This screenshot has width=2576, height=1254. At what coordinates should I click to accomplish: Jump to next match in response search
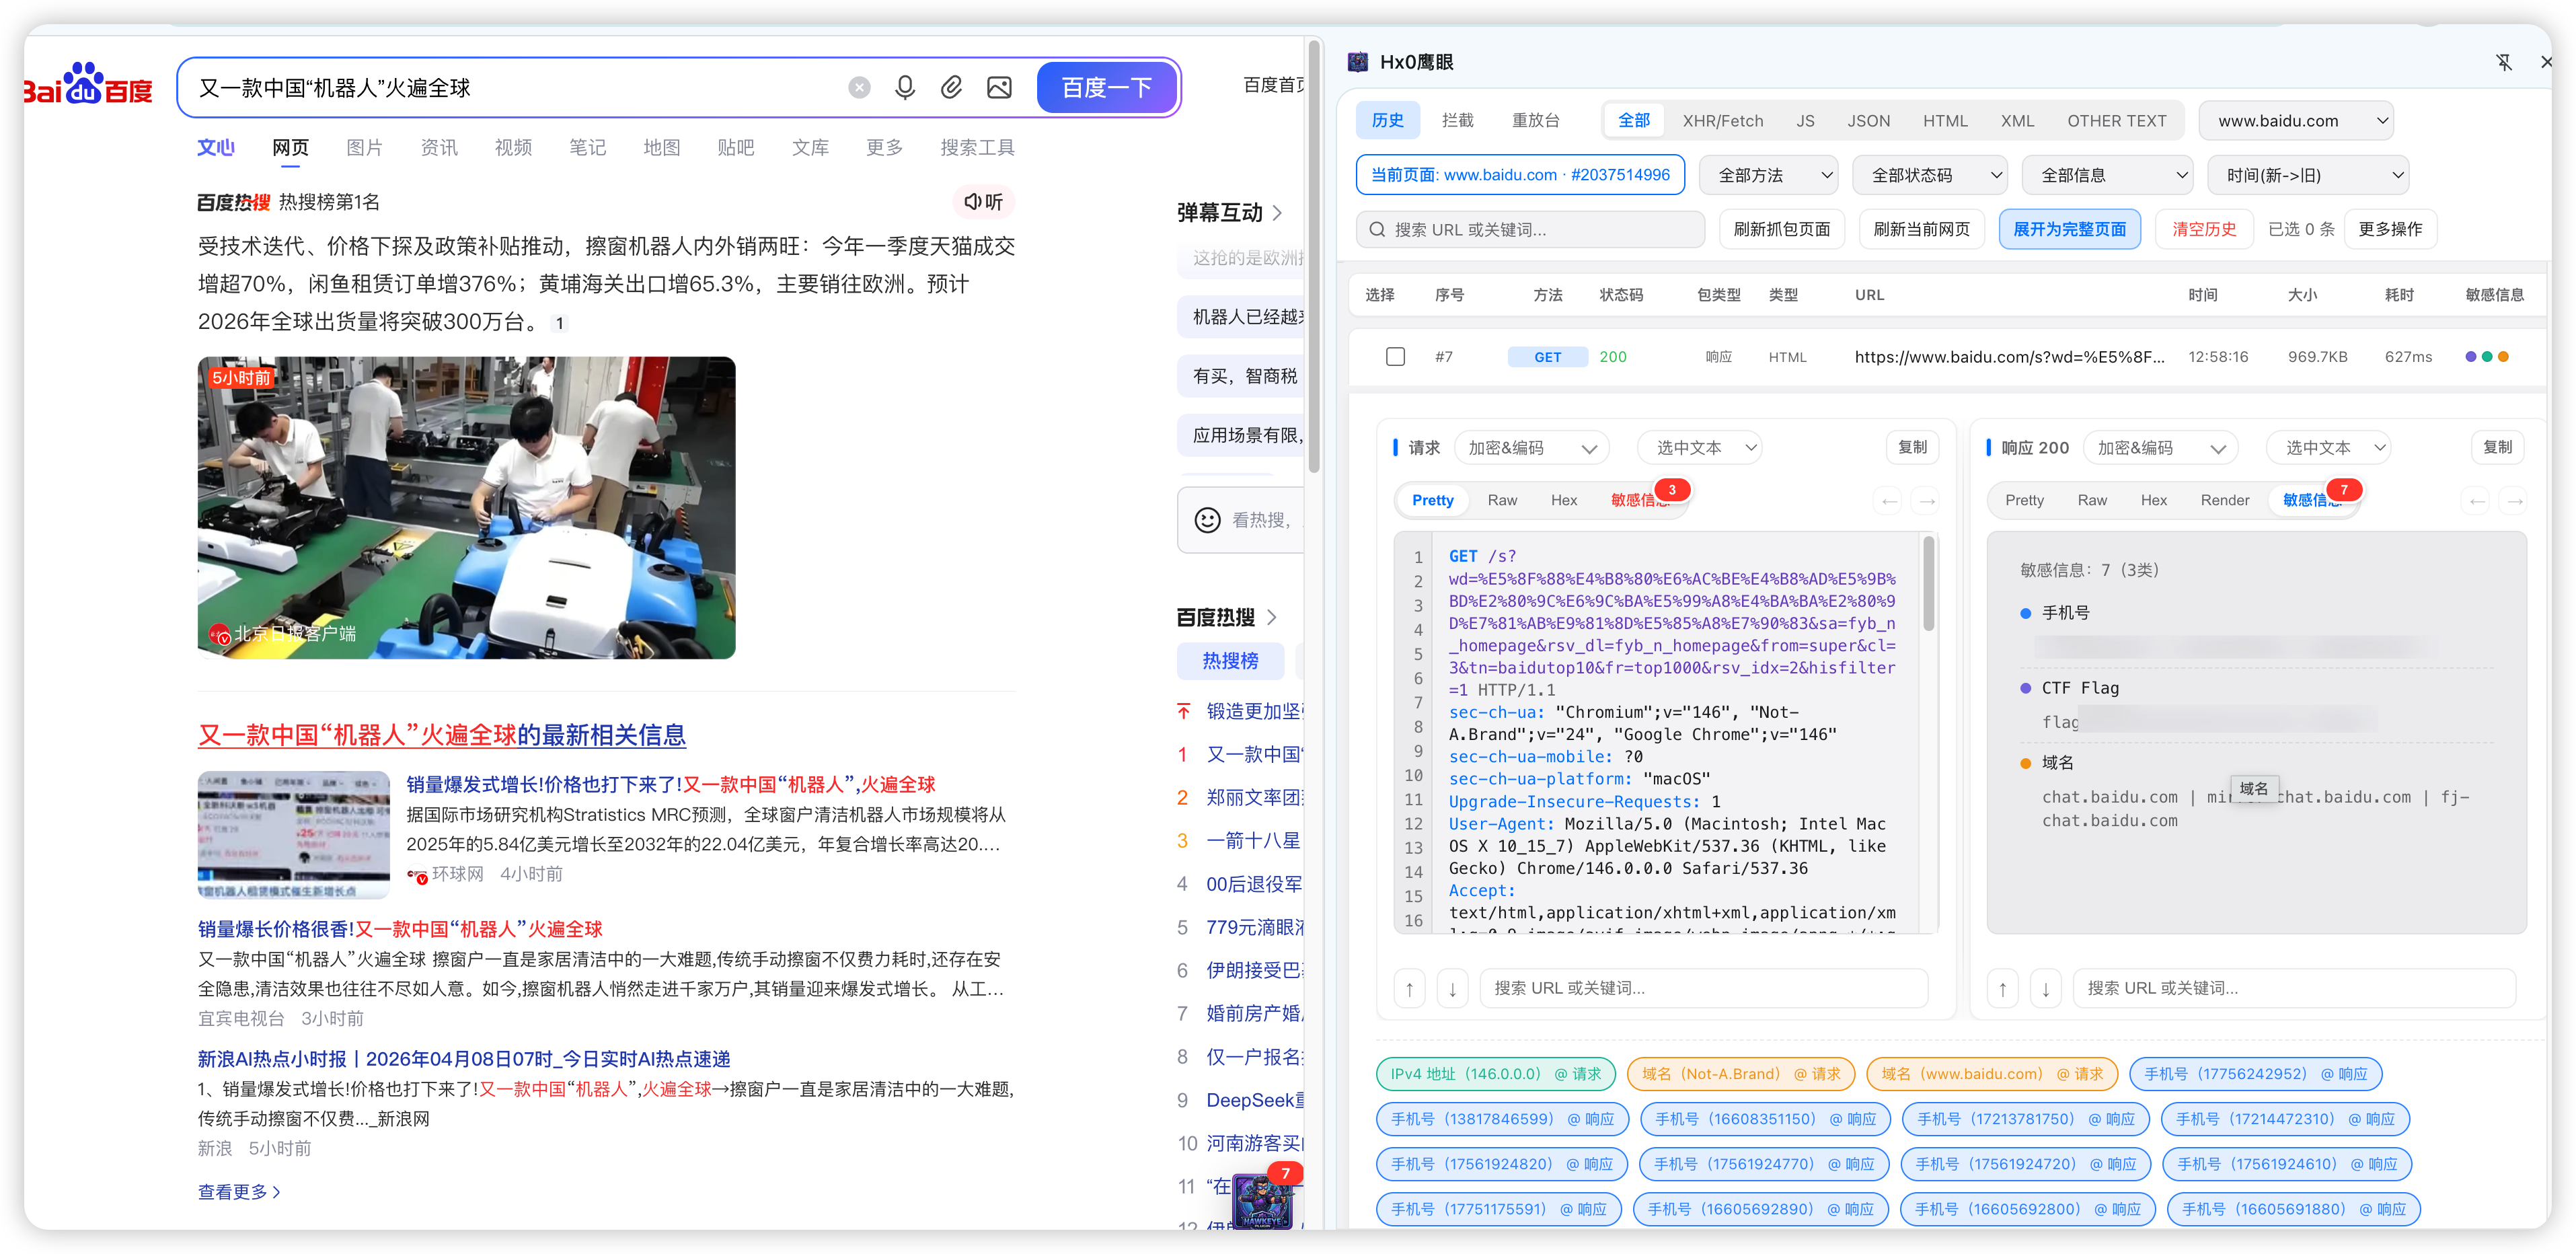pos(2045,988)
